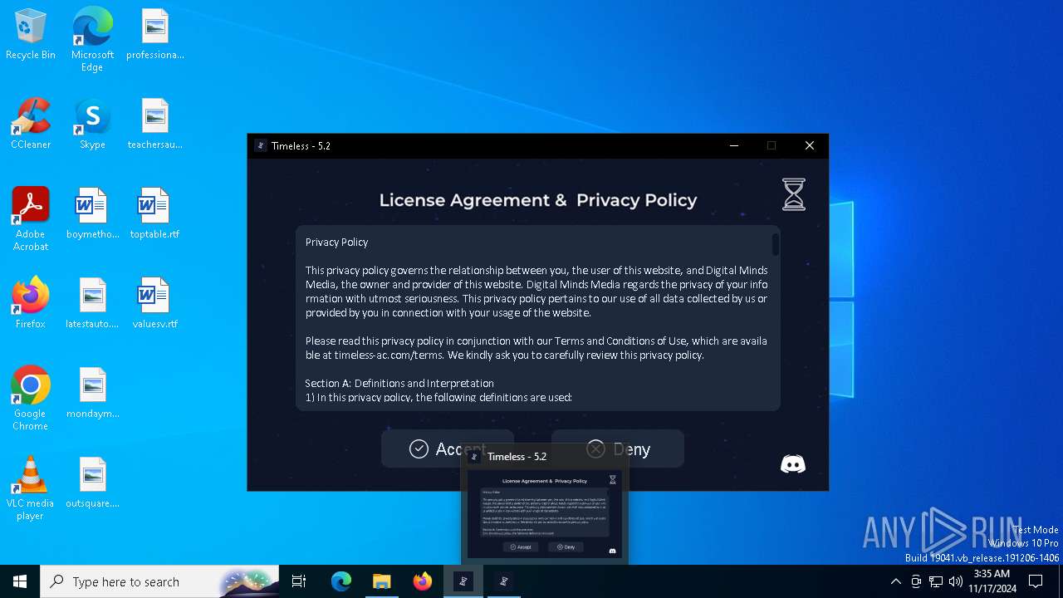
Task: Close the Timeless - 5.2 window
Action: 810,145
